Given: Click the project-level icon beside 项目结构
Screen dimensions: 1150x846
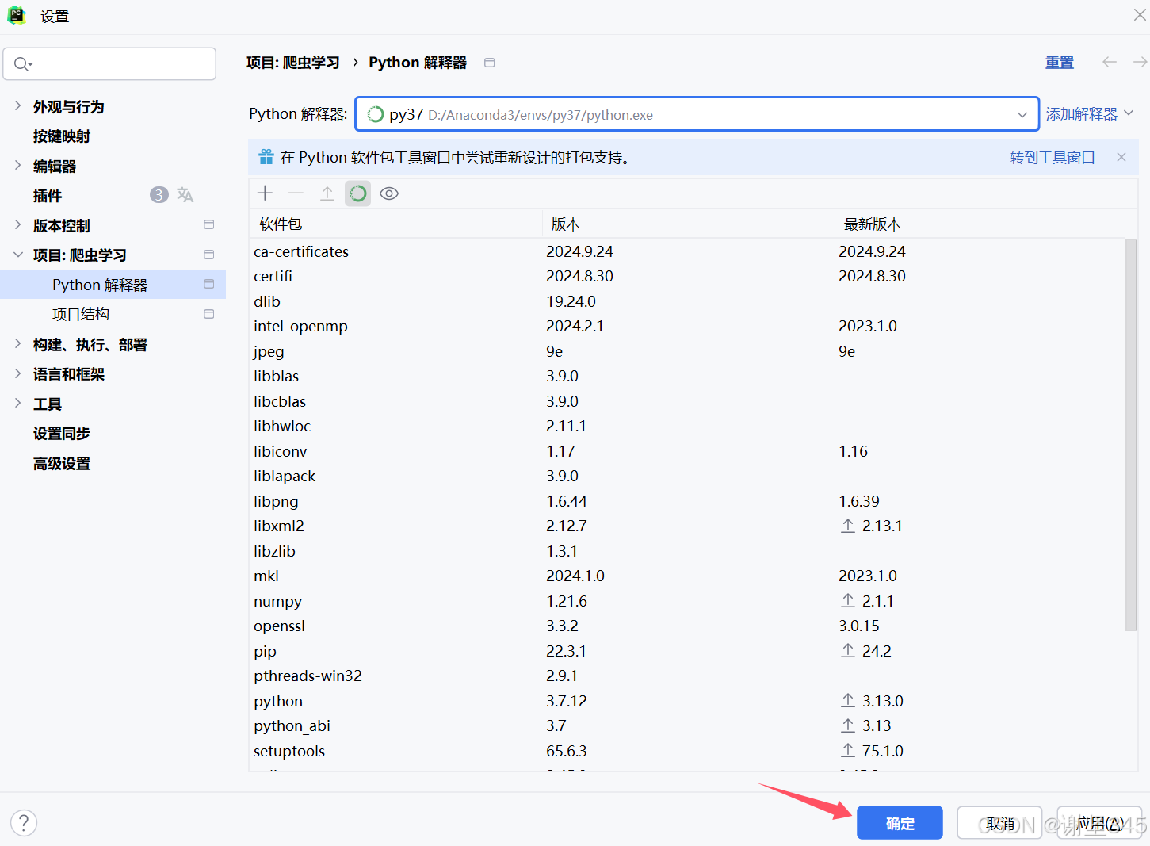Looking at the screenshot, I should 209,314.
